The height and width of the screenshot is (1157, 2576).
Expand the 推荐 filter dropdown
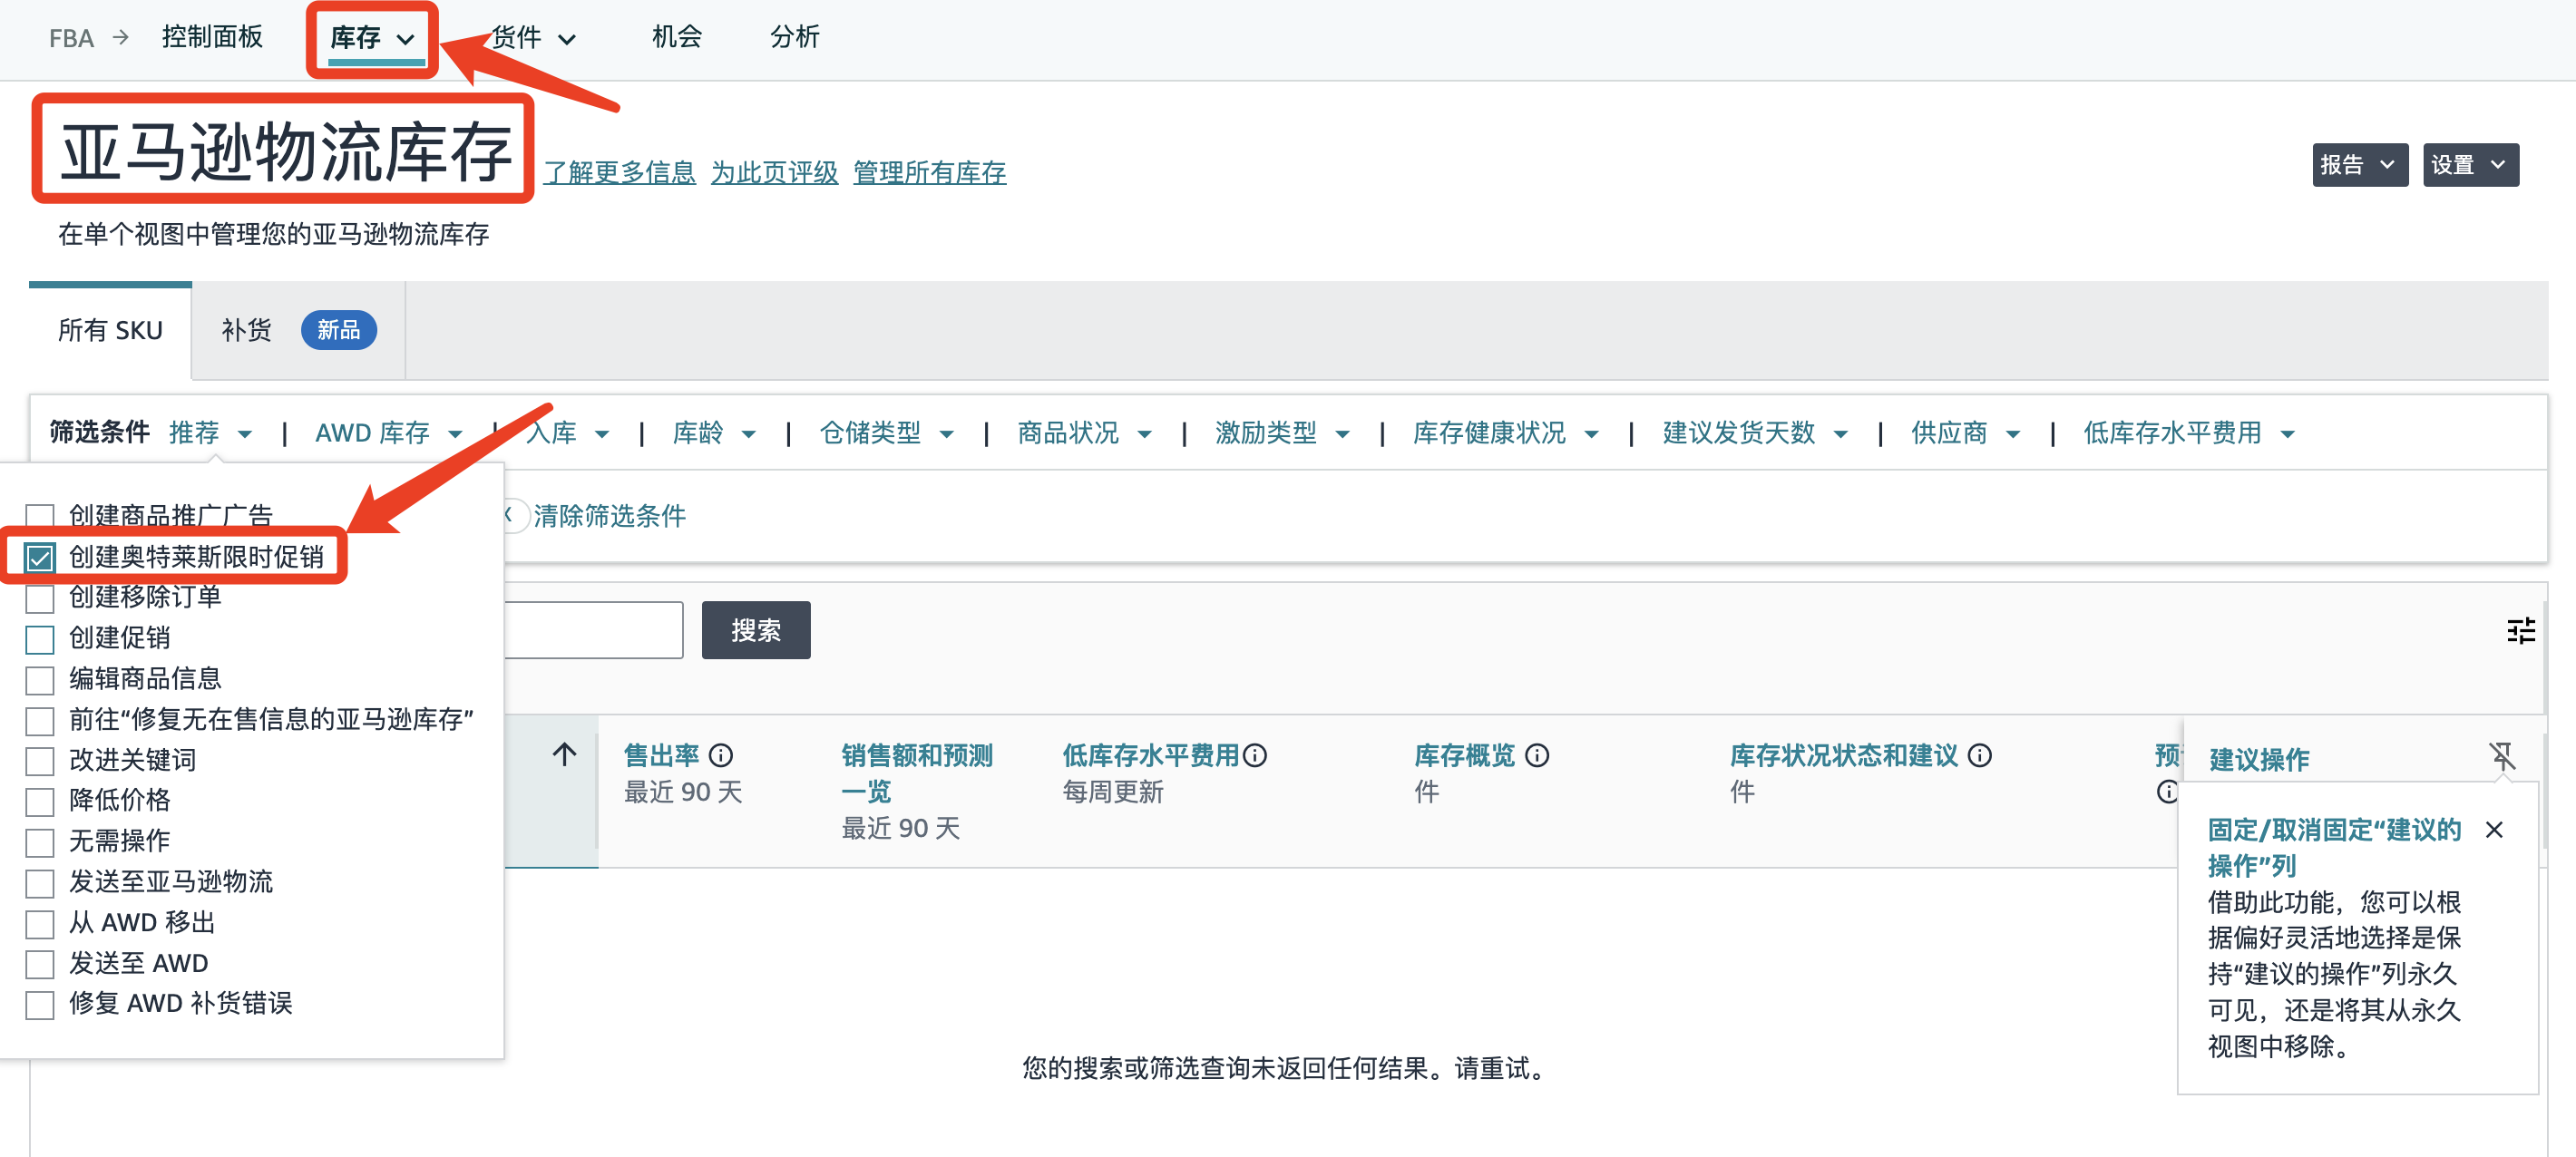pyautogui.click(x=211, y=433)
